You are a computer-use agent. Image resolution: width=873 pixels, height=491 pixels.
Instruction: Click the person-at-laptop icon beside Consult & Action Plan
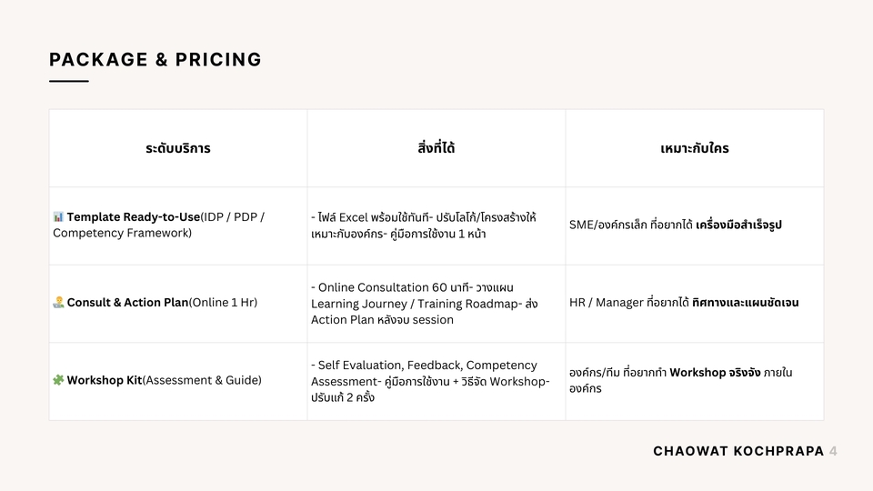tap(58, 303)
